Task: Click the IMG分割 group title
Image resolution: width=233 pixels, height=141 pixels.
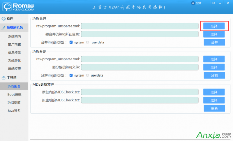Action: pyautogui.click(x=39, y=51)
